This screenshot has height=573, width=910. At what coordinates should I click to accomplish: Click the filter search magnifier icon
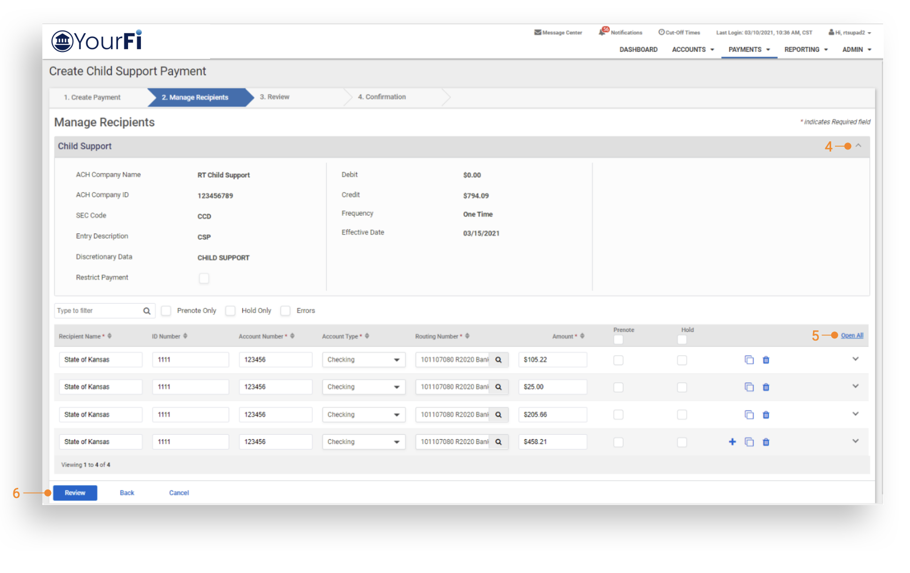click(x=147, y=311)
